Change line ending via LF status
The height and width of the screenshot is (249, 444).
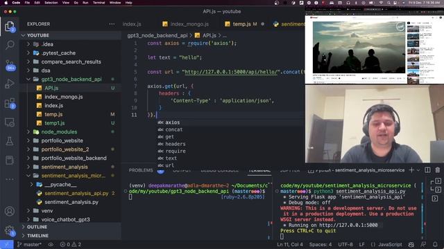tap(361, 244)
